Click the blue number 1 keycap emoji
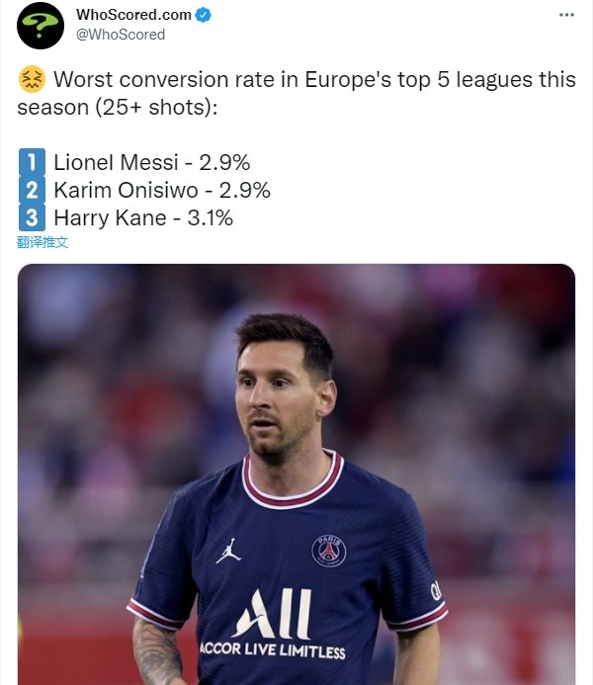 pyautogui.click(x=32, y=162)
